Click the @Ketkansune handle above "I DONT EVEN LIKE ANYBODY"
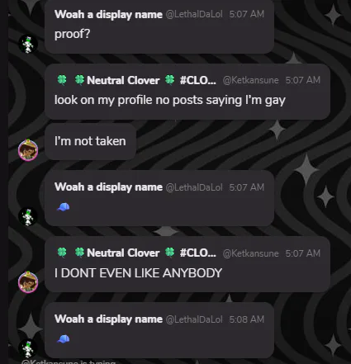This screenshot has width=351, height=364. tap(250, 253)
